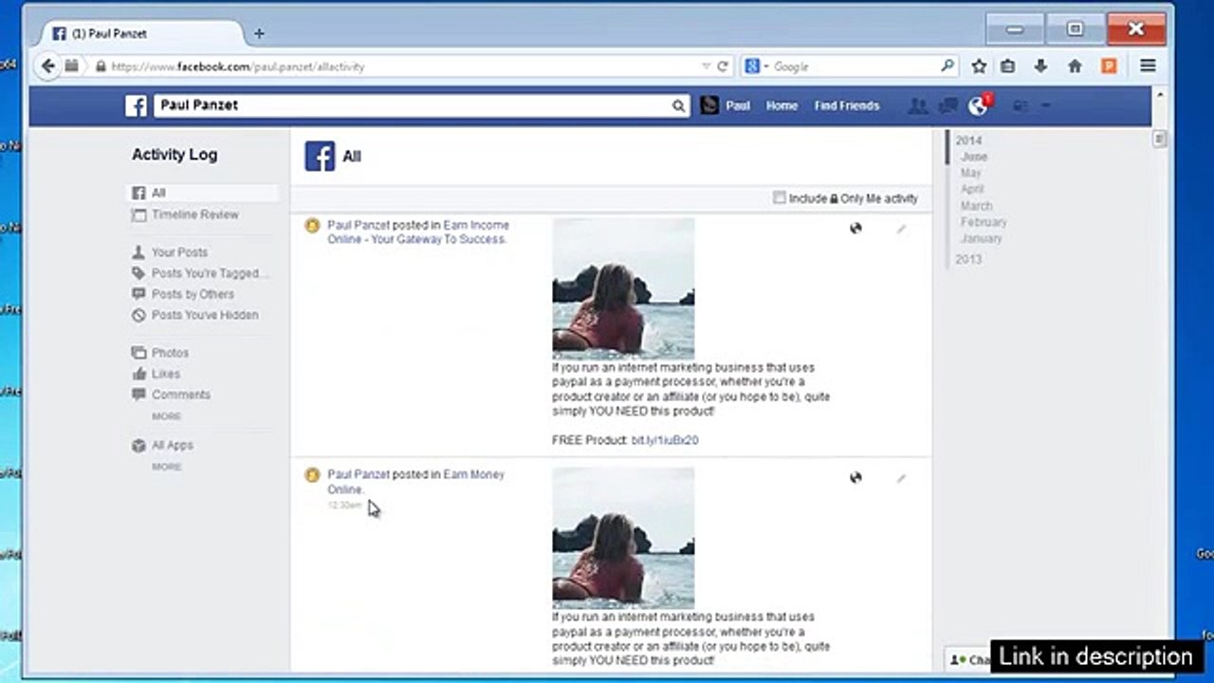Select Posts You're Tagged In filter

tap(200, 273)
